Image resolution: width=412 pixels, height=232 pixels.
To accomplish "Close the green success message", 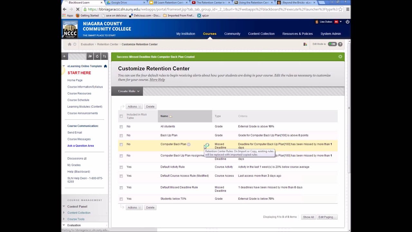I will click(x=340, y=57).
